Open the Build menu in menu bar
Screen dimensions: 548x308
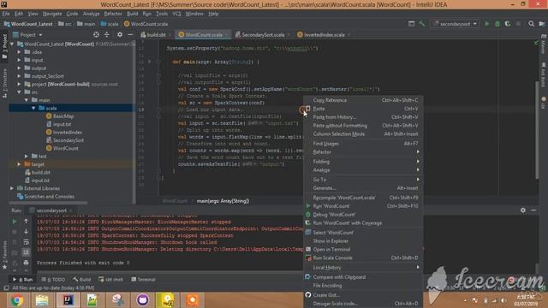(x=132, y=14)
